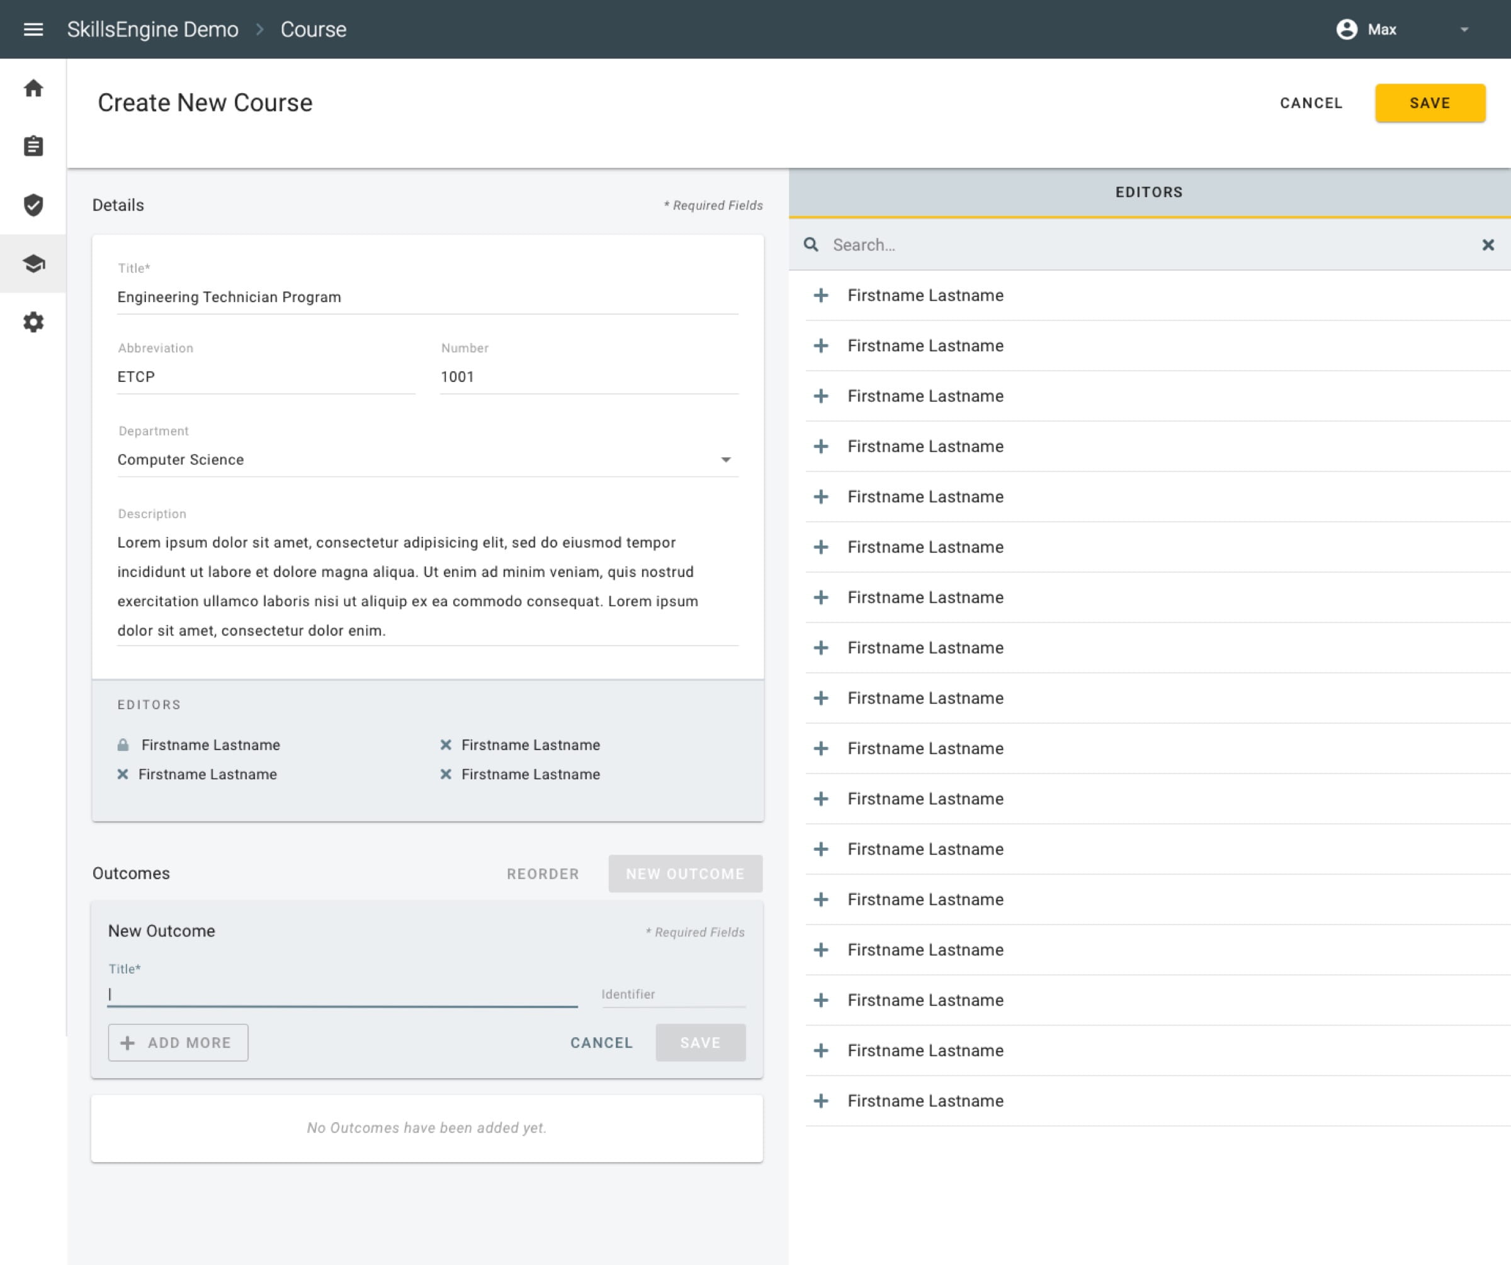The image size is (1511, 1265).
Task: Clear the editors search with X
Action: click(x=1488, y=245)
